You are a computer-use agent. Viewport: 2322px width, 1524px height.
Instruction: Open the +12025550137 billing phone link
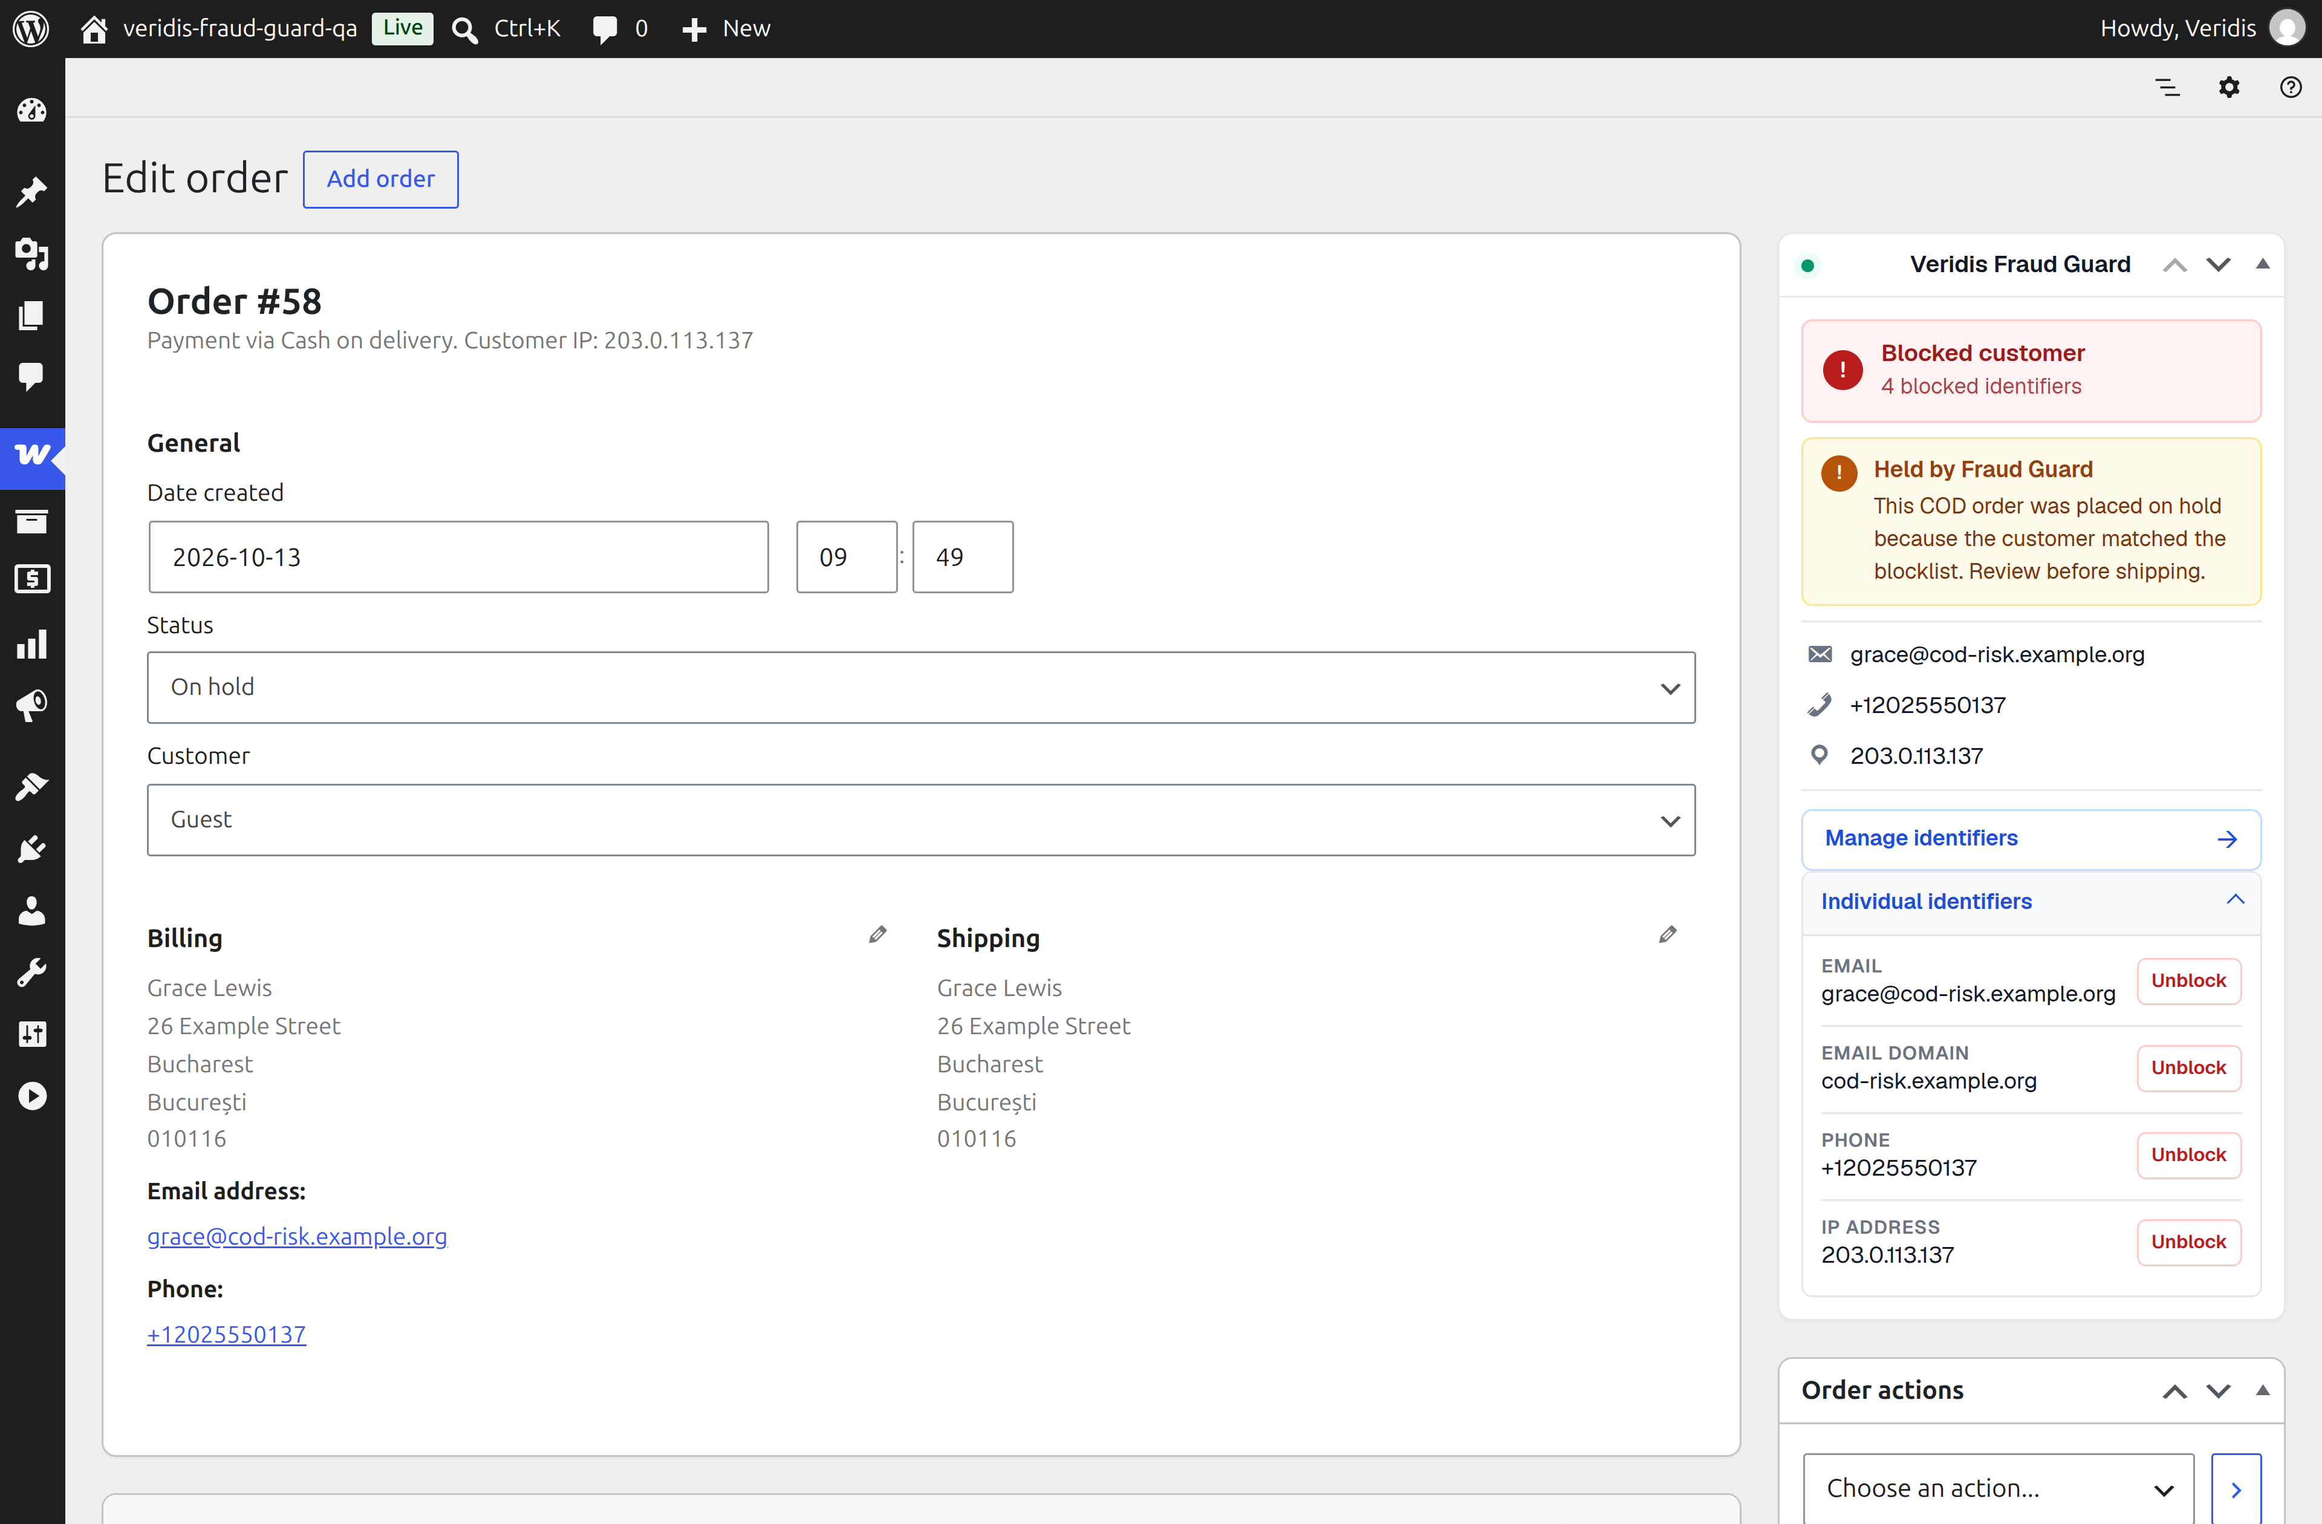(226, 1333)
